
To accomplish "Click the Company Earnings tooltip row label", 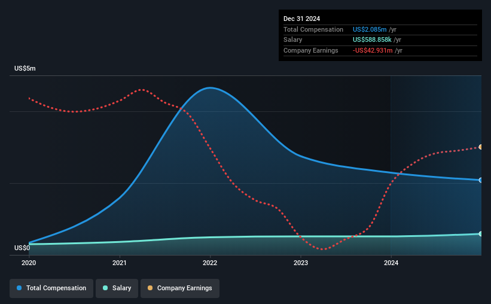I will point(310,50).
